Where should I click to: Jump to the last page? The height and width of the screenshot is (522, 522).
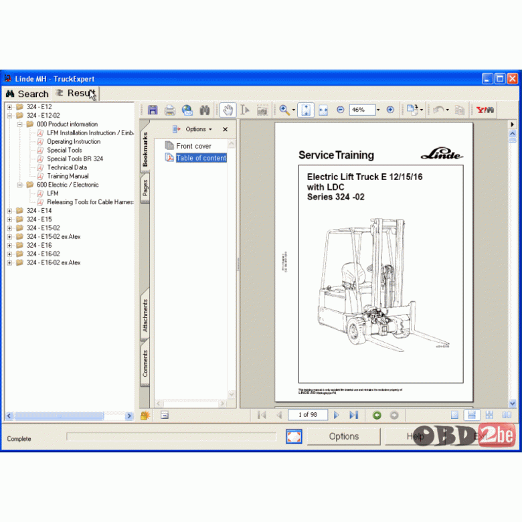coord(353,415)
